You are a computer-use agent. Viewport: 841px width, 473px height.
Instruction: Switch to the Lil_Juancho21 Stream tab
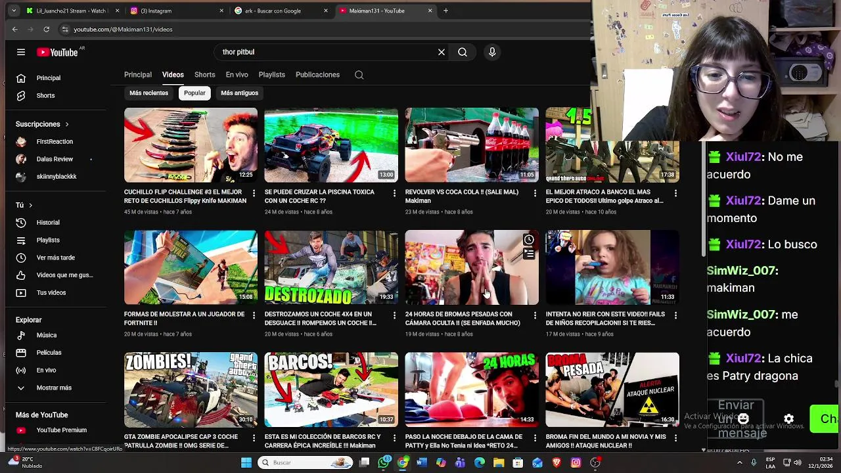click(72, 11)
